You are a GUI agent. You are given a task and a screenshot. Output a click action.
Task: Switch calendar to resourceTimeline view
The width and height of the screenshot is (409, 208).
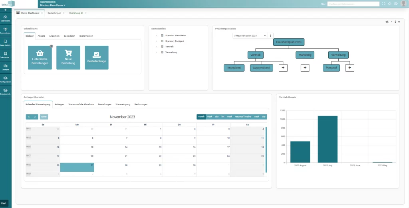coord(243,117)
